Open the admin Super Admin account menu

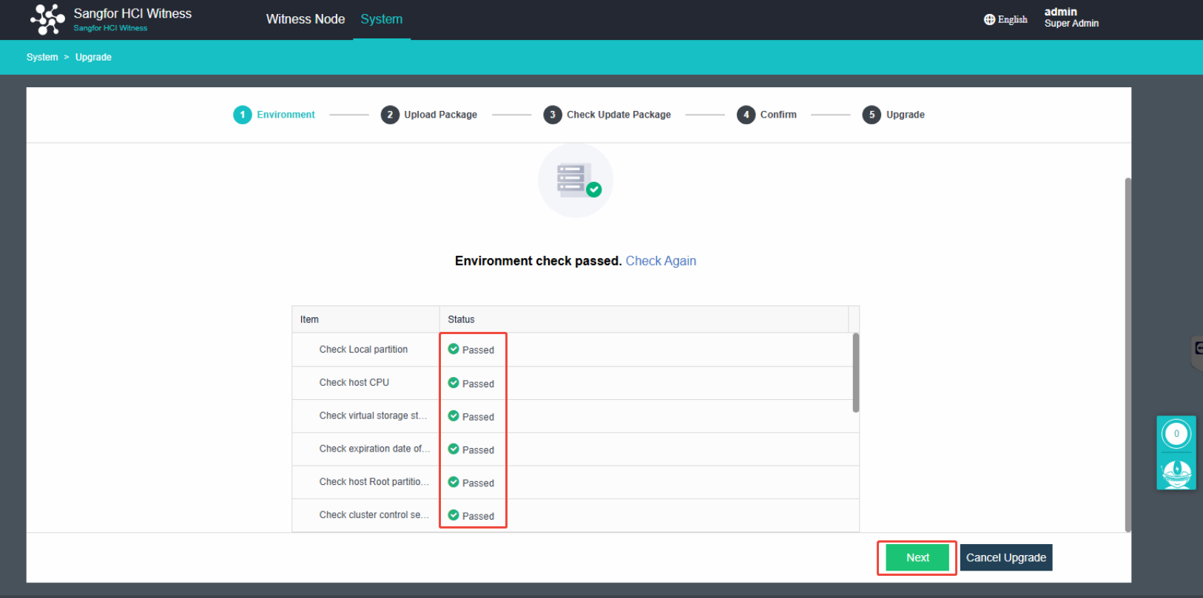pyautogui.click(x=1071, y=18)
